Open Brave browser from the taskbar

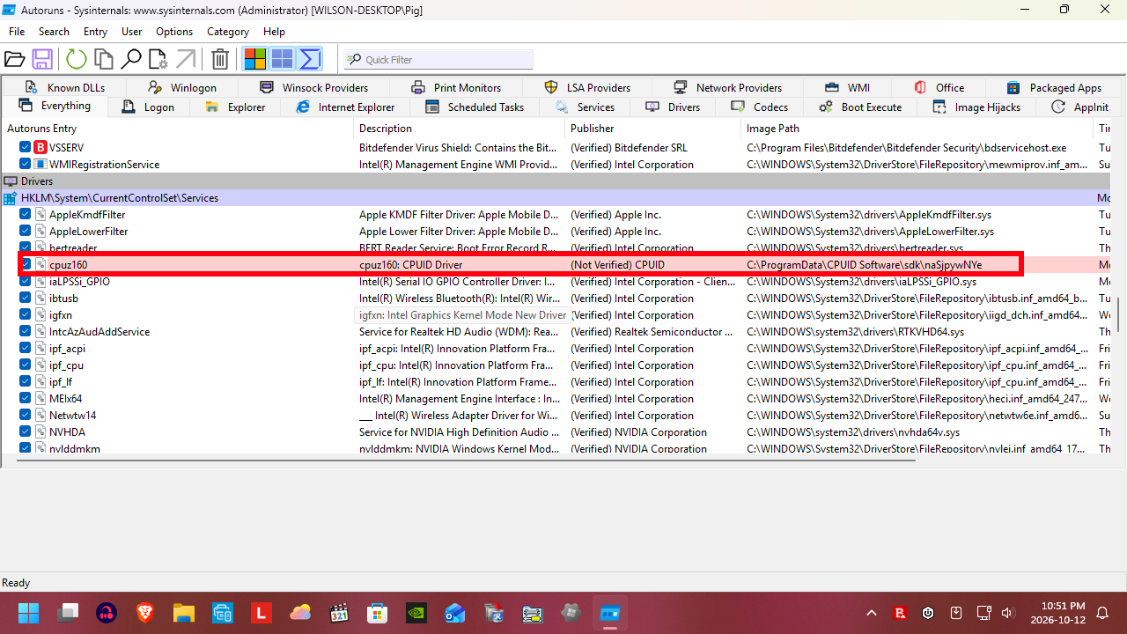pyautogui.click(x=144, y=613)
